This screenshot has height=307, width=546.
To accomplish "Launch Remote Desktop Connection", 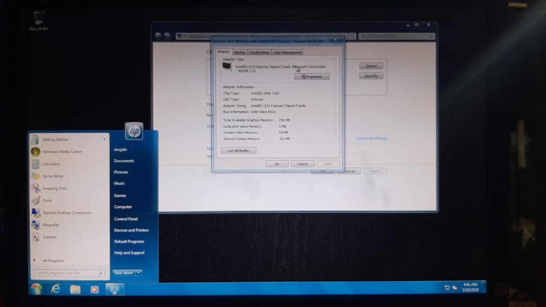I will pos(67,212).
